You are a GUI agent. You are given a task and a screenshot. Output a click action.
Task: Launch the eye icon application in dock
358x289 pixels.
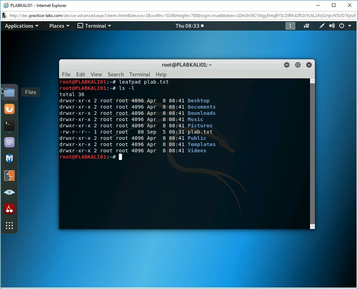9,192
